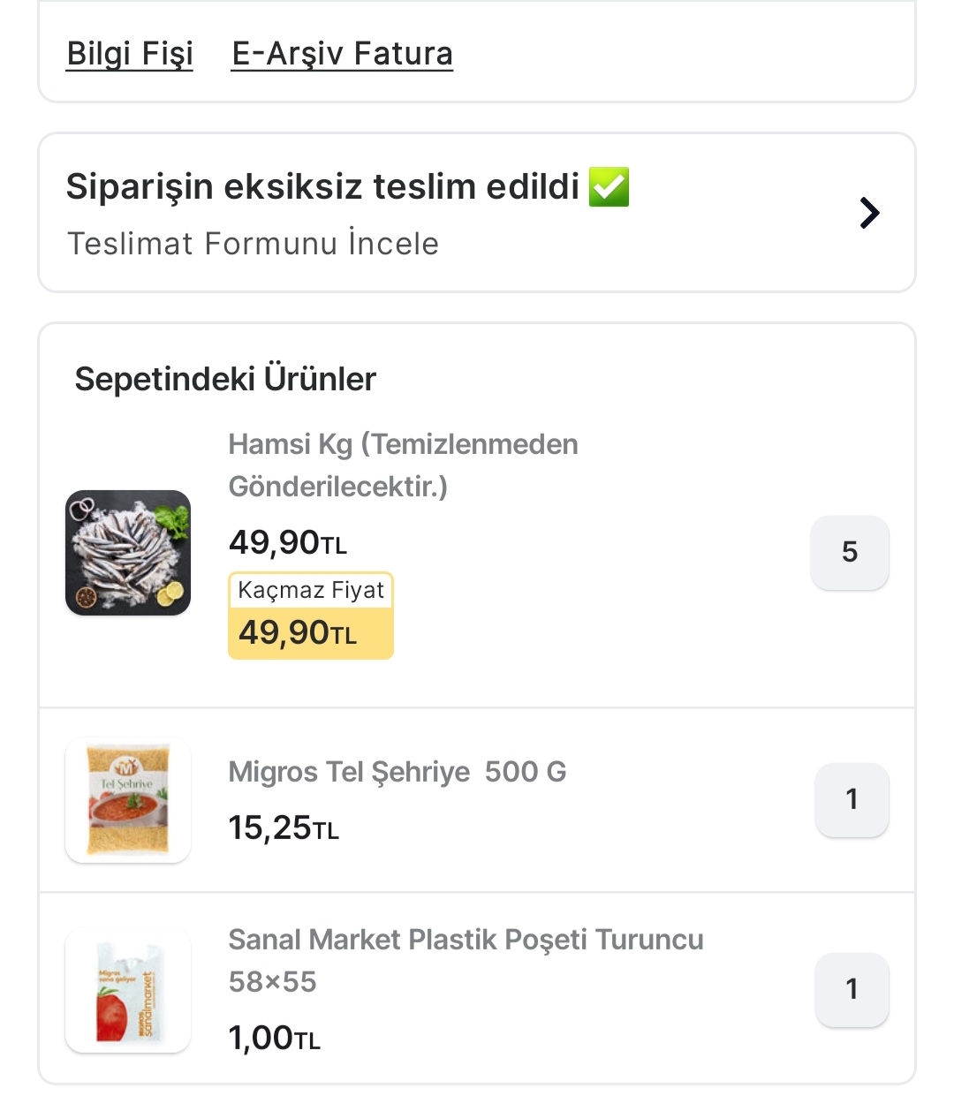Tap the Hamsi 49,90 TL regular price
This screenshot has height=1111, width=954.
coord(287,542)
